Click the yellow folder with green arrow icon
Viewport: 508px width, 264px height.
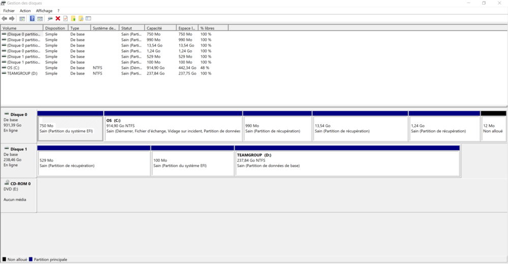(73, 19)
